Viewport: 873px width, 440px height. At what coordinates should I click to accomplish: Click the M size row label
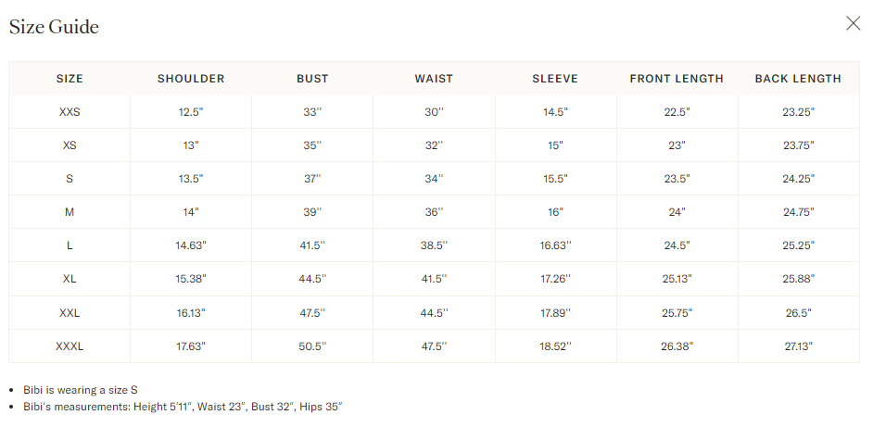pyautogui.click(x=70, y=212)
